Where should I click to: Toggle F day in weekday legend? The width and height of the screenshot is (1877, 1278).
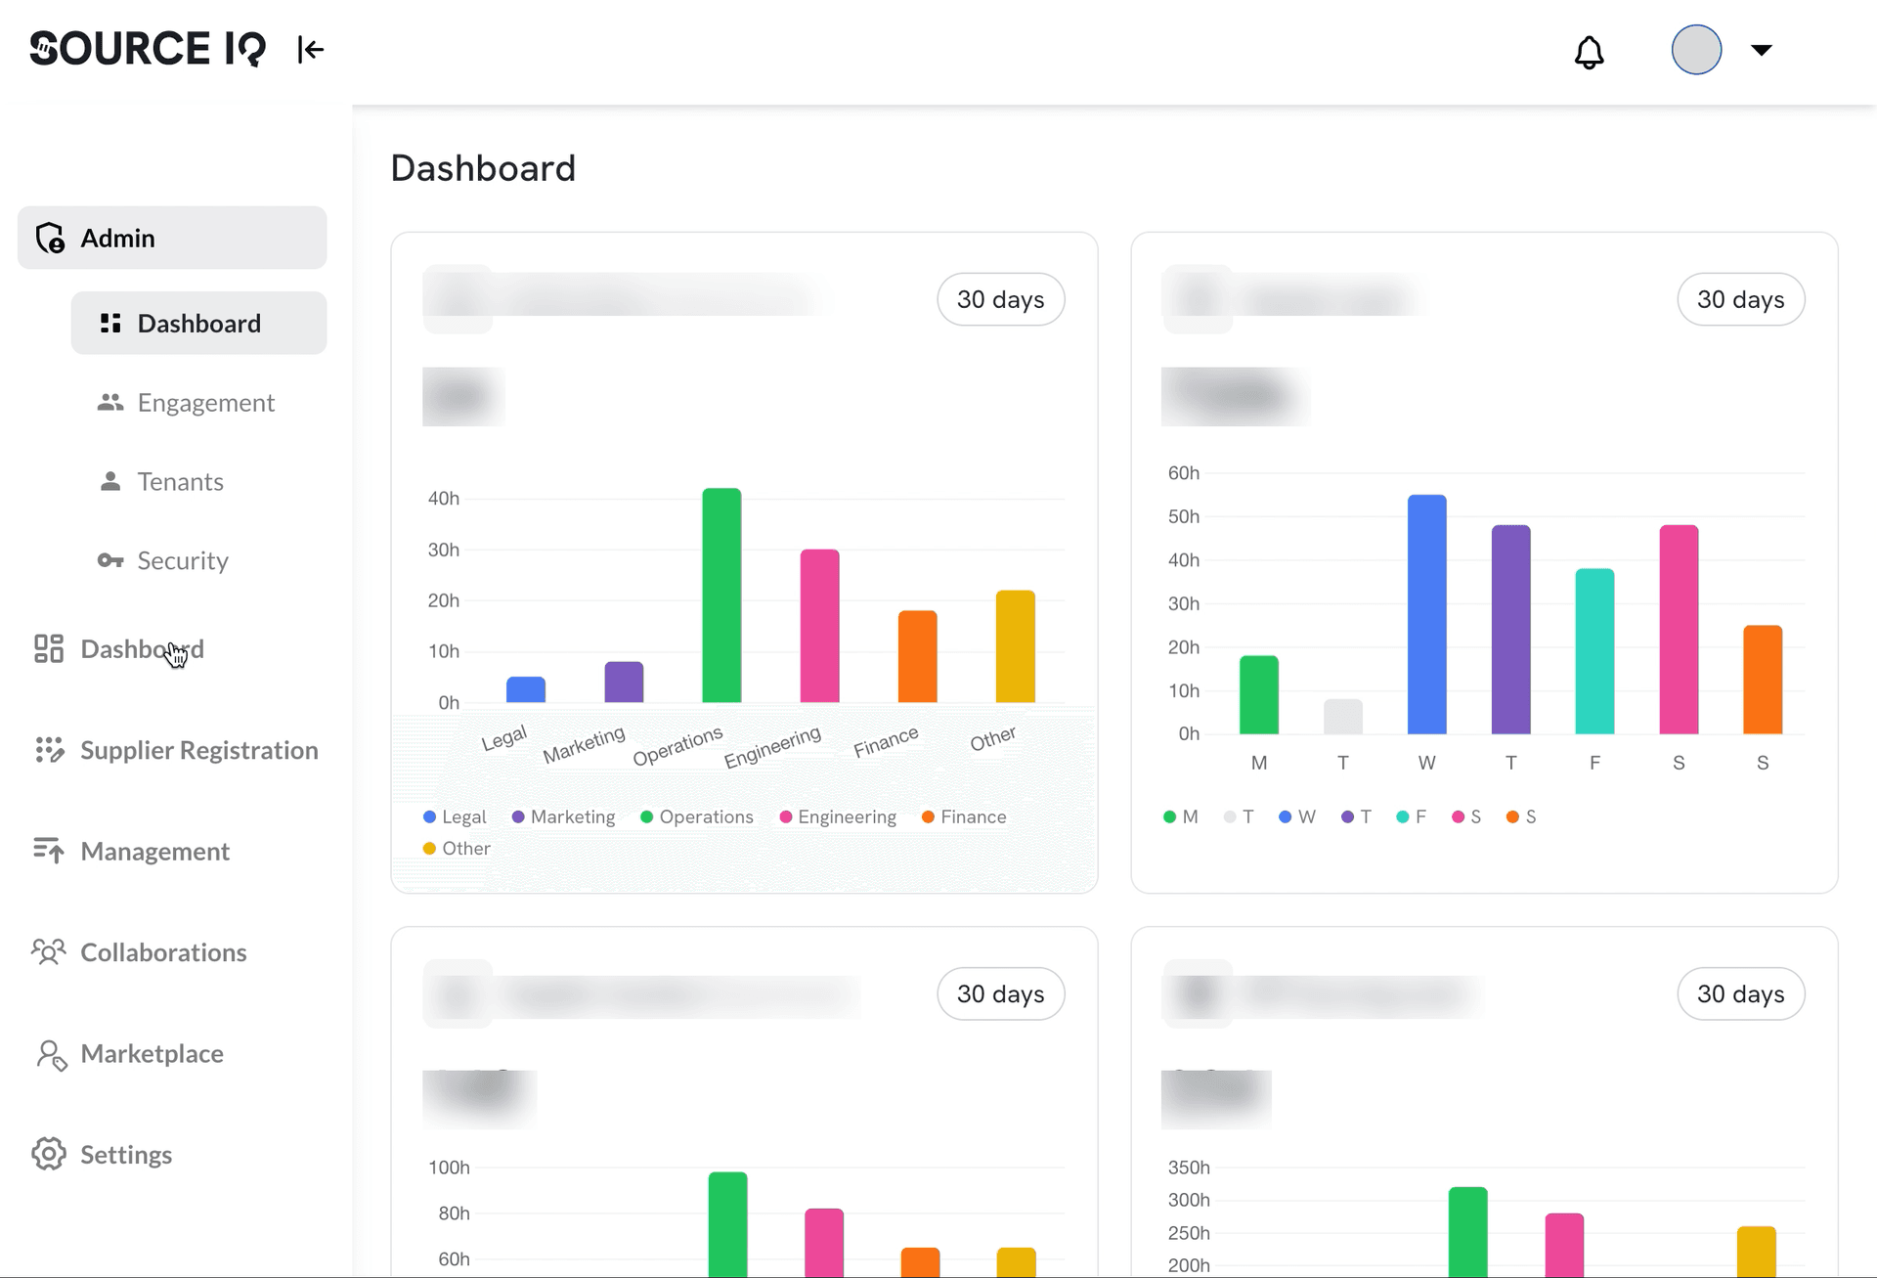point(1412,817)
